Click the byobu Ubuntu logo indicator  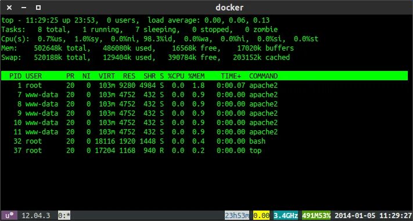pyautogui.click(x=9, y=215)
